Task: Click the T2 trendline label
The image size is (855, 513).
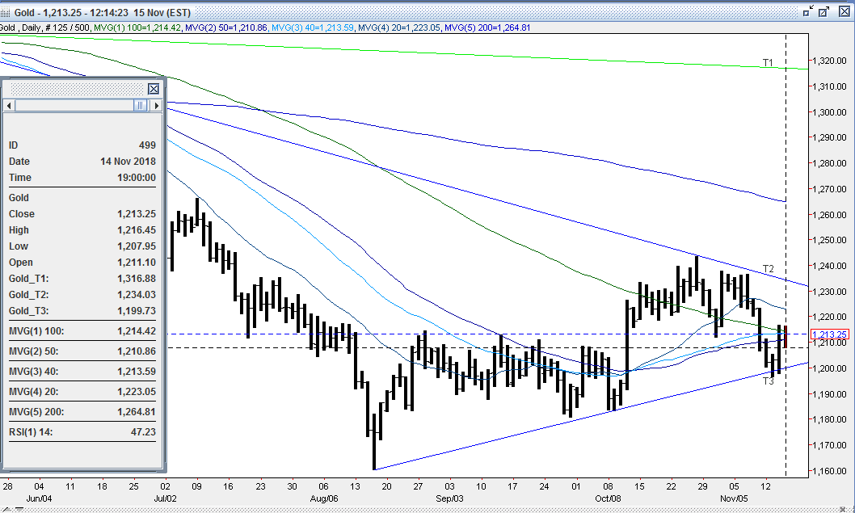Action: point(768,269)
